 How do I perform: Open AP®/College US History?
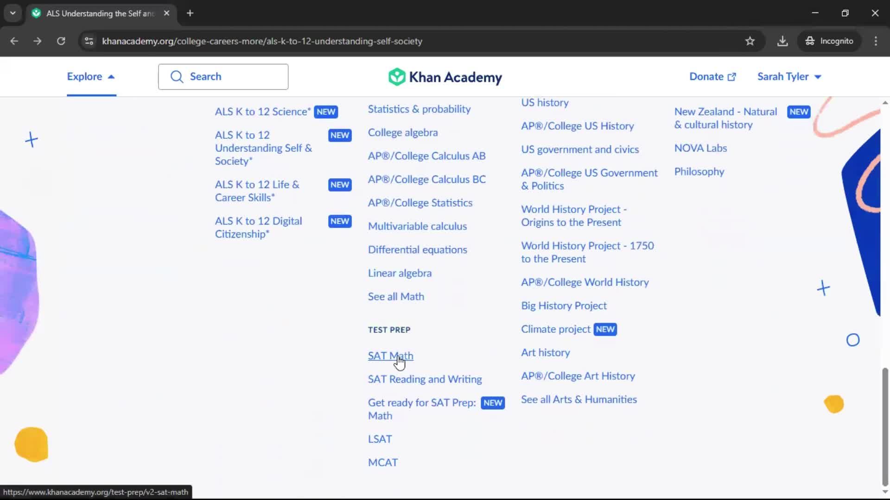point(577,126)
